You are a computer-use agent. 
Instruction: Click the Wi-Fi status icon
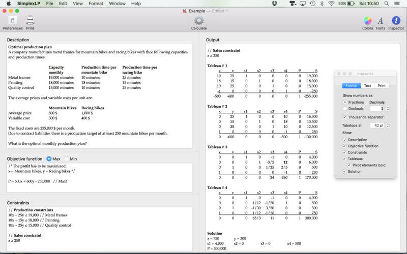coord(331,4)
